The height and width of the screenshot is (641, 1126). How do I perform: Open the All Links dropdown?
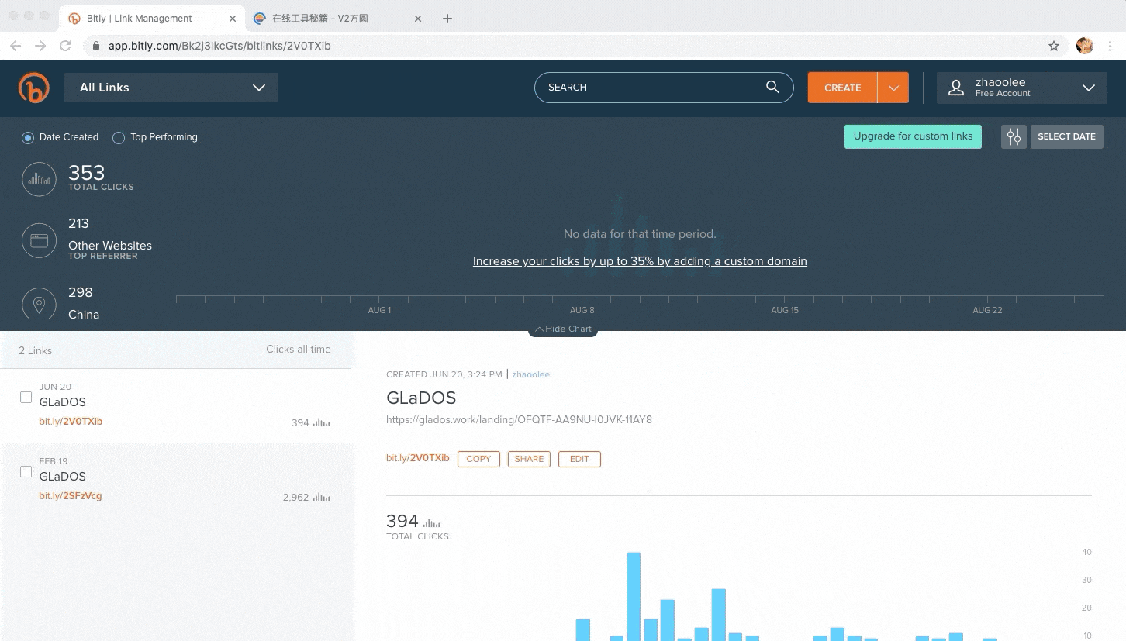coord(171,88)
